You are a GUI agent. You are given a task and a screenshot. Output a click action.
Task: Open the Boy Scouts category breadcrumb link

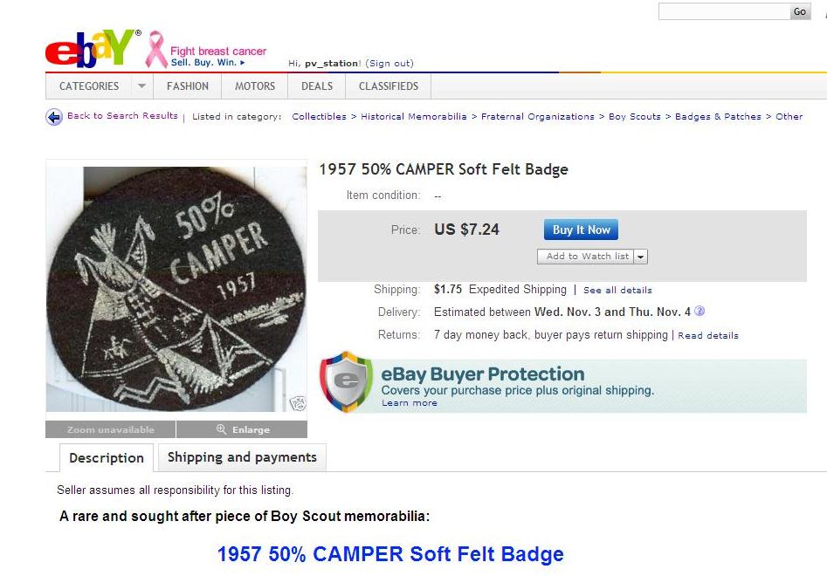click(635, 116)
